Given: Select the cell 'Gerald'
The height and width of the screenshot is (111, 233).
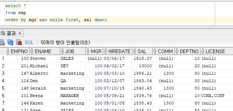Looking at the screenshot, I should coord(45,88).
